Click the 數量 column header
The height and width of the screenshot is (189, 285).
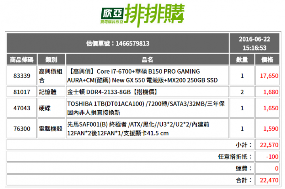(x=242, y=60)
